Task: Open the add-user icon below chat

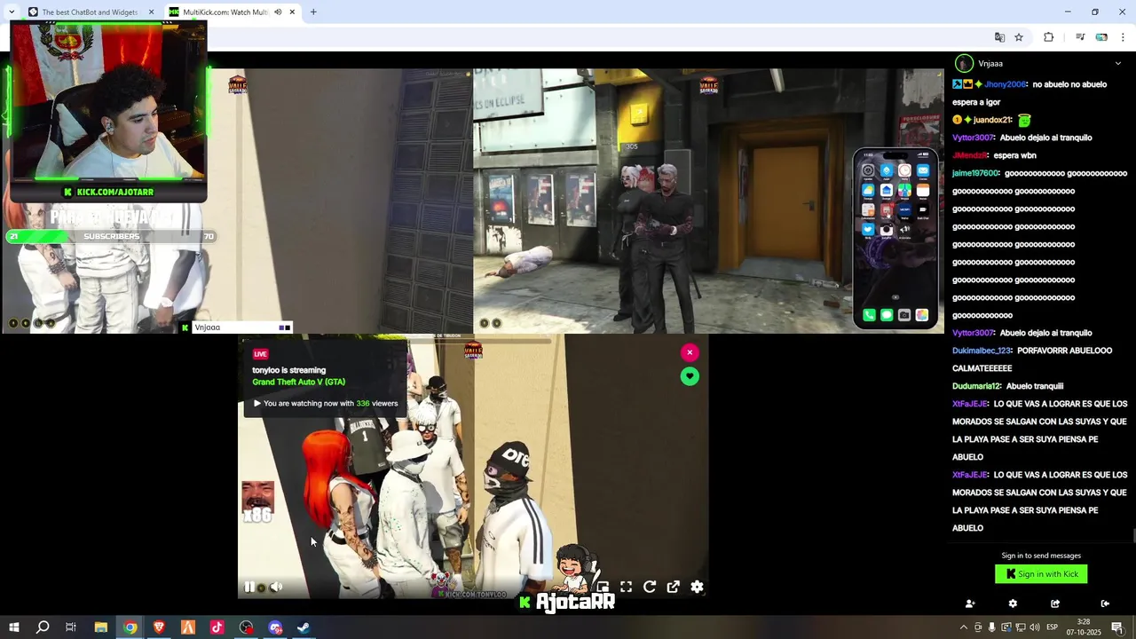Action: (970, 603)
